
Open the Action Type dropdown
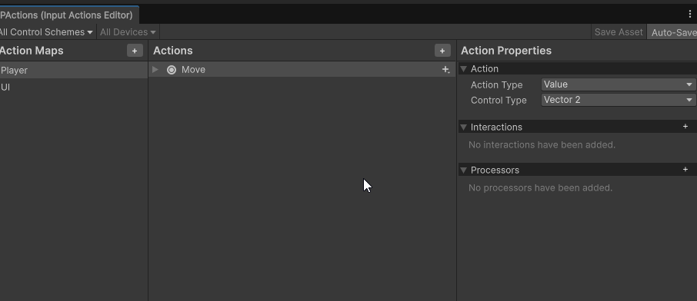pyautogui.click(x=618, y=84)
